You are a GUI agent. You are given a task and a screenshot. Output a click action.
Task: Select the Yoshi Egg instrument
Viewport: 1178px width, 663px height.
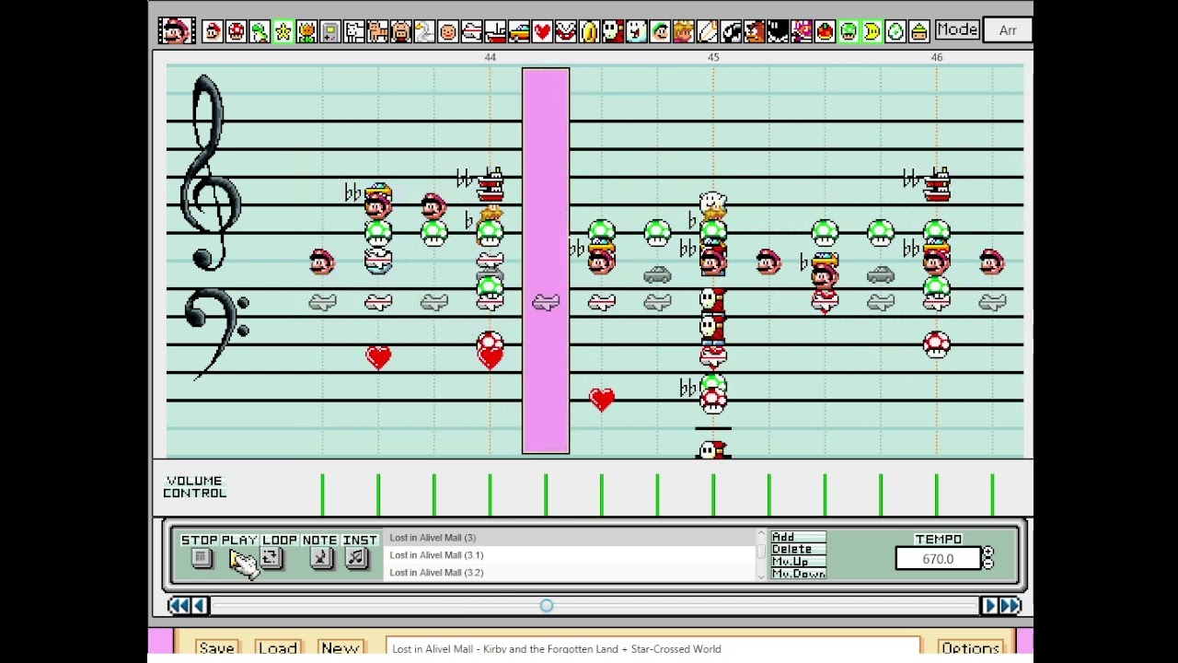tap(895, 31)
